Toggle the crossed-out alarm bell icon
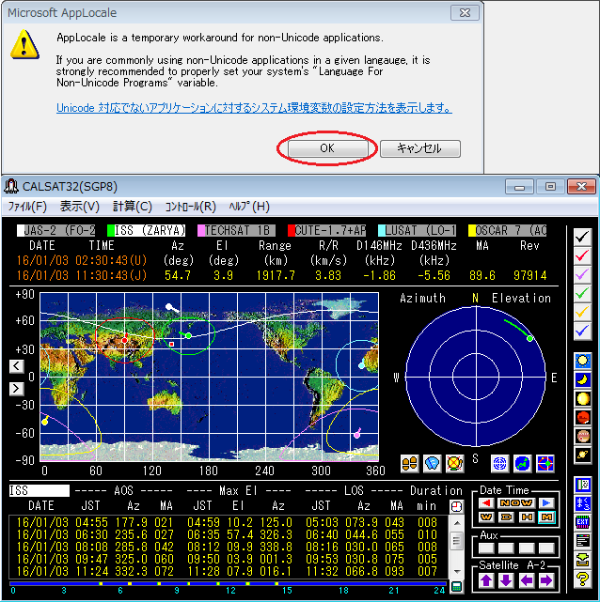This screenshot has width=600, height=602. pos(454,463)
